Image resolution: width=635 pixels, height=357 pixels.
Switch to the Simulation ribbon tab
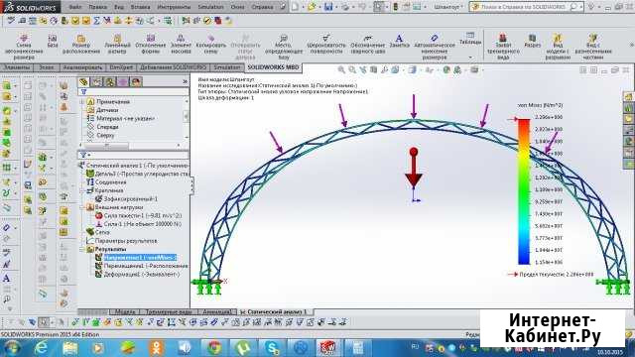coord(227,67)
